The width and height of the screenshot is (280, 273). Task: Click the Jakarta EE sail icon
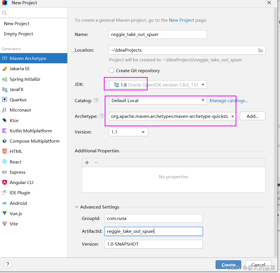click(x=5, y=69)
